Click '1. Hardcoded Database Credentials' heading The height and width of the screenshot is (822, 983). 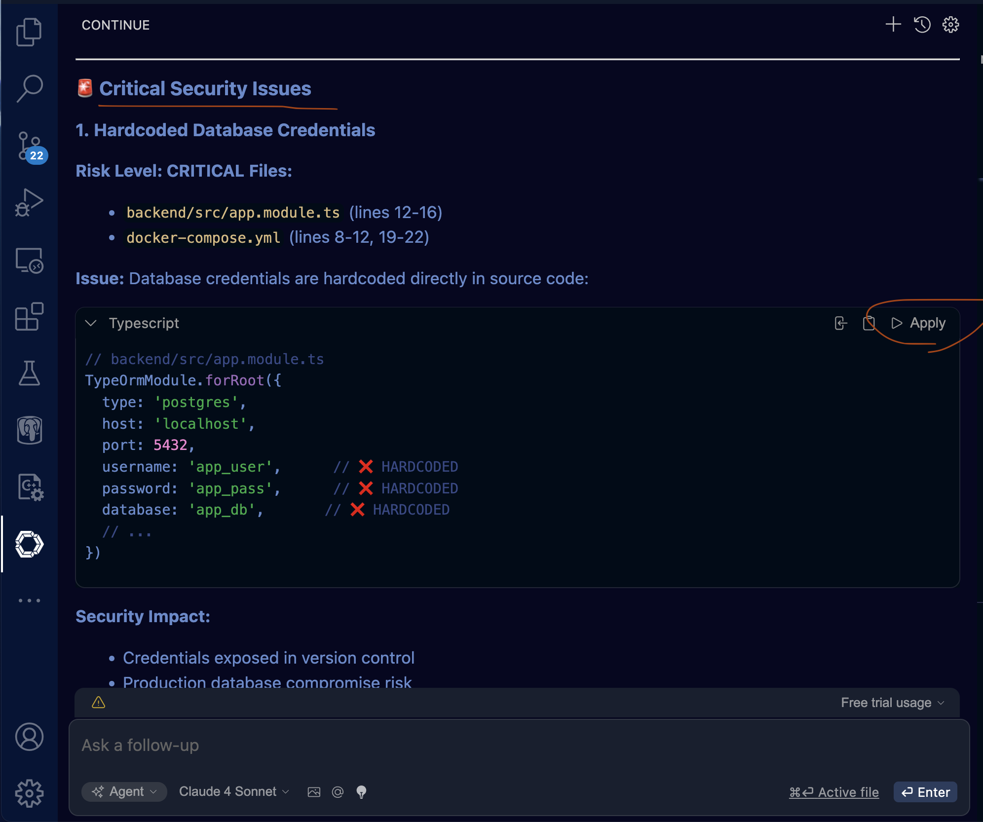225,130
